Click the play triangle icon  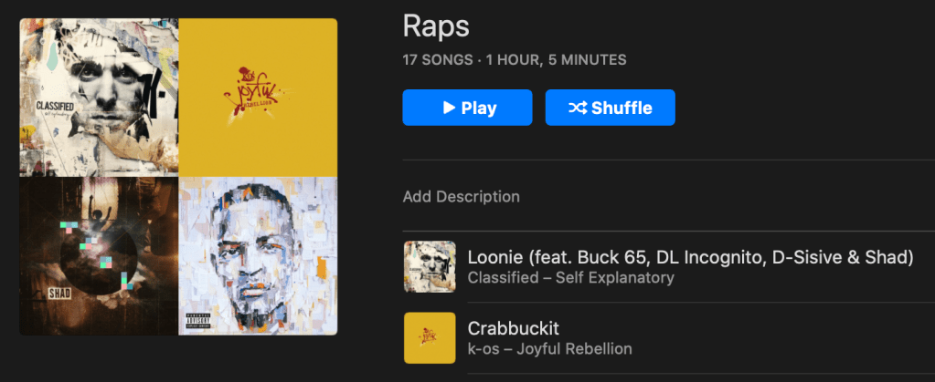tap(449, 108)
